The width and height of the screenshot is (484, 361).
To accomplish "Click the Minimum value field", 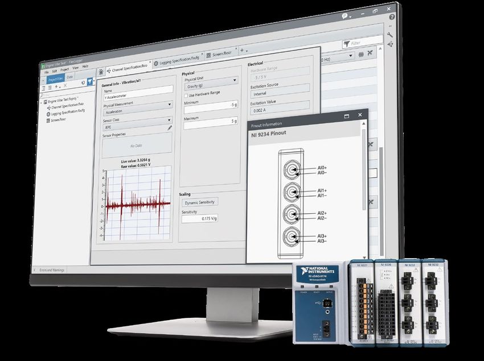I will [211, 107].
